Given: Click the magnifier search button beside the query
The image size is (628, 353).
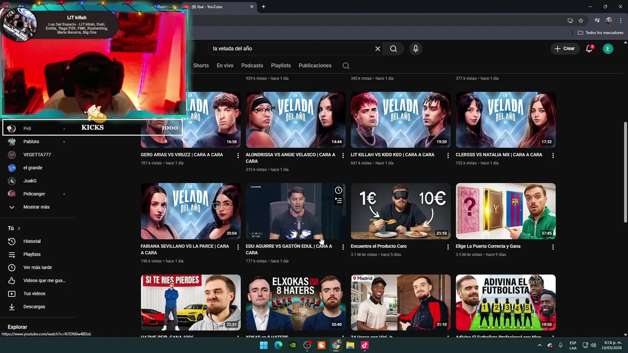Looking at the screenshot, I should coord(393,49).
